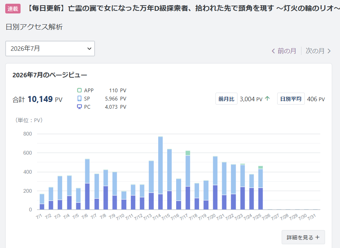The width and height of the screenshot is (340, 248).
Task: Click the novel title beginning 【毎日更新】
Action: pos(183,8)
